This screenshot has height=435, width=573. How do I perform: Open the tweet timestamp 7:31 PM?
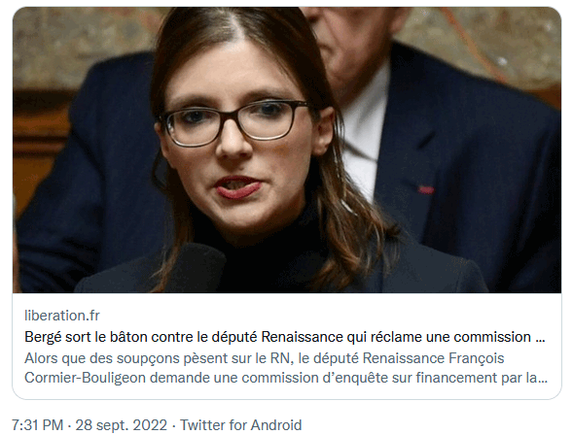pyautogui.click(x=37, y=425)
